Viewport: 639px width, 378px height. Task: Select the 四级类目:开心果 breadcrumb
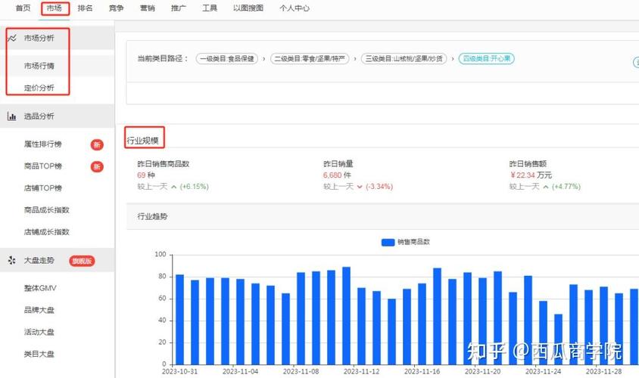[x=487, y=59]
